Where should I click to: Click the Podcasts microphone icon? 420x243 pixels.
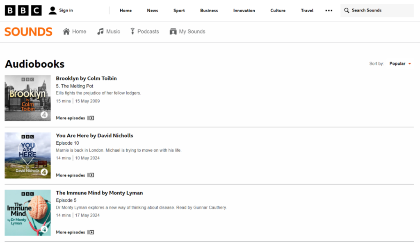pyautogui.click(x=132, y=31)
